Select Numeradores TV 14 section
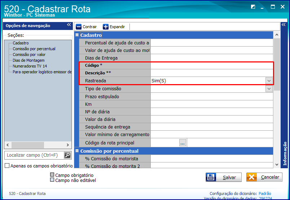Image resolution: width=290 pixels, height=200 pixels. click(30, 66)
